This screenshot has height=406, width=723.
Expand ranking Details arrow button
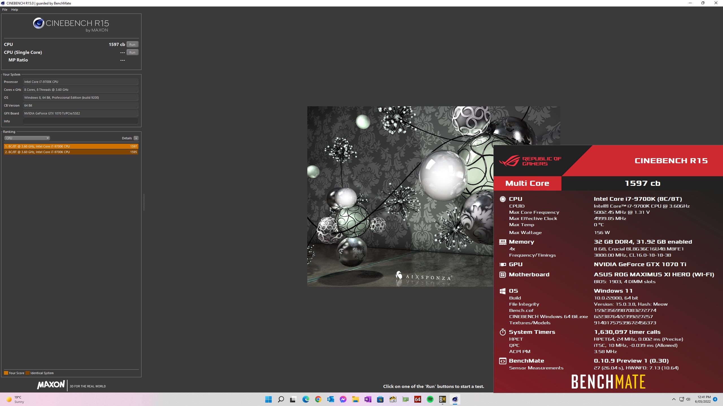(136, 138)
